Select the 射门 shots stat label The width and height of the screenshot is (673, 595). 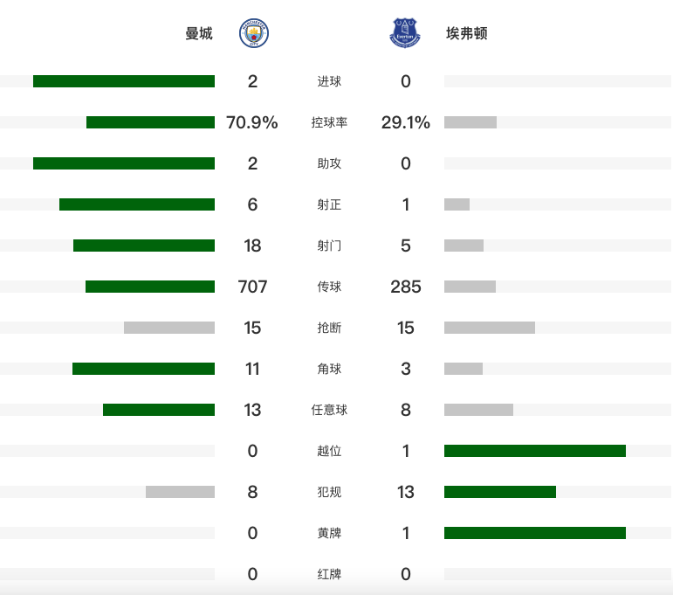pyautogui.click(x=329, y=246)
